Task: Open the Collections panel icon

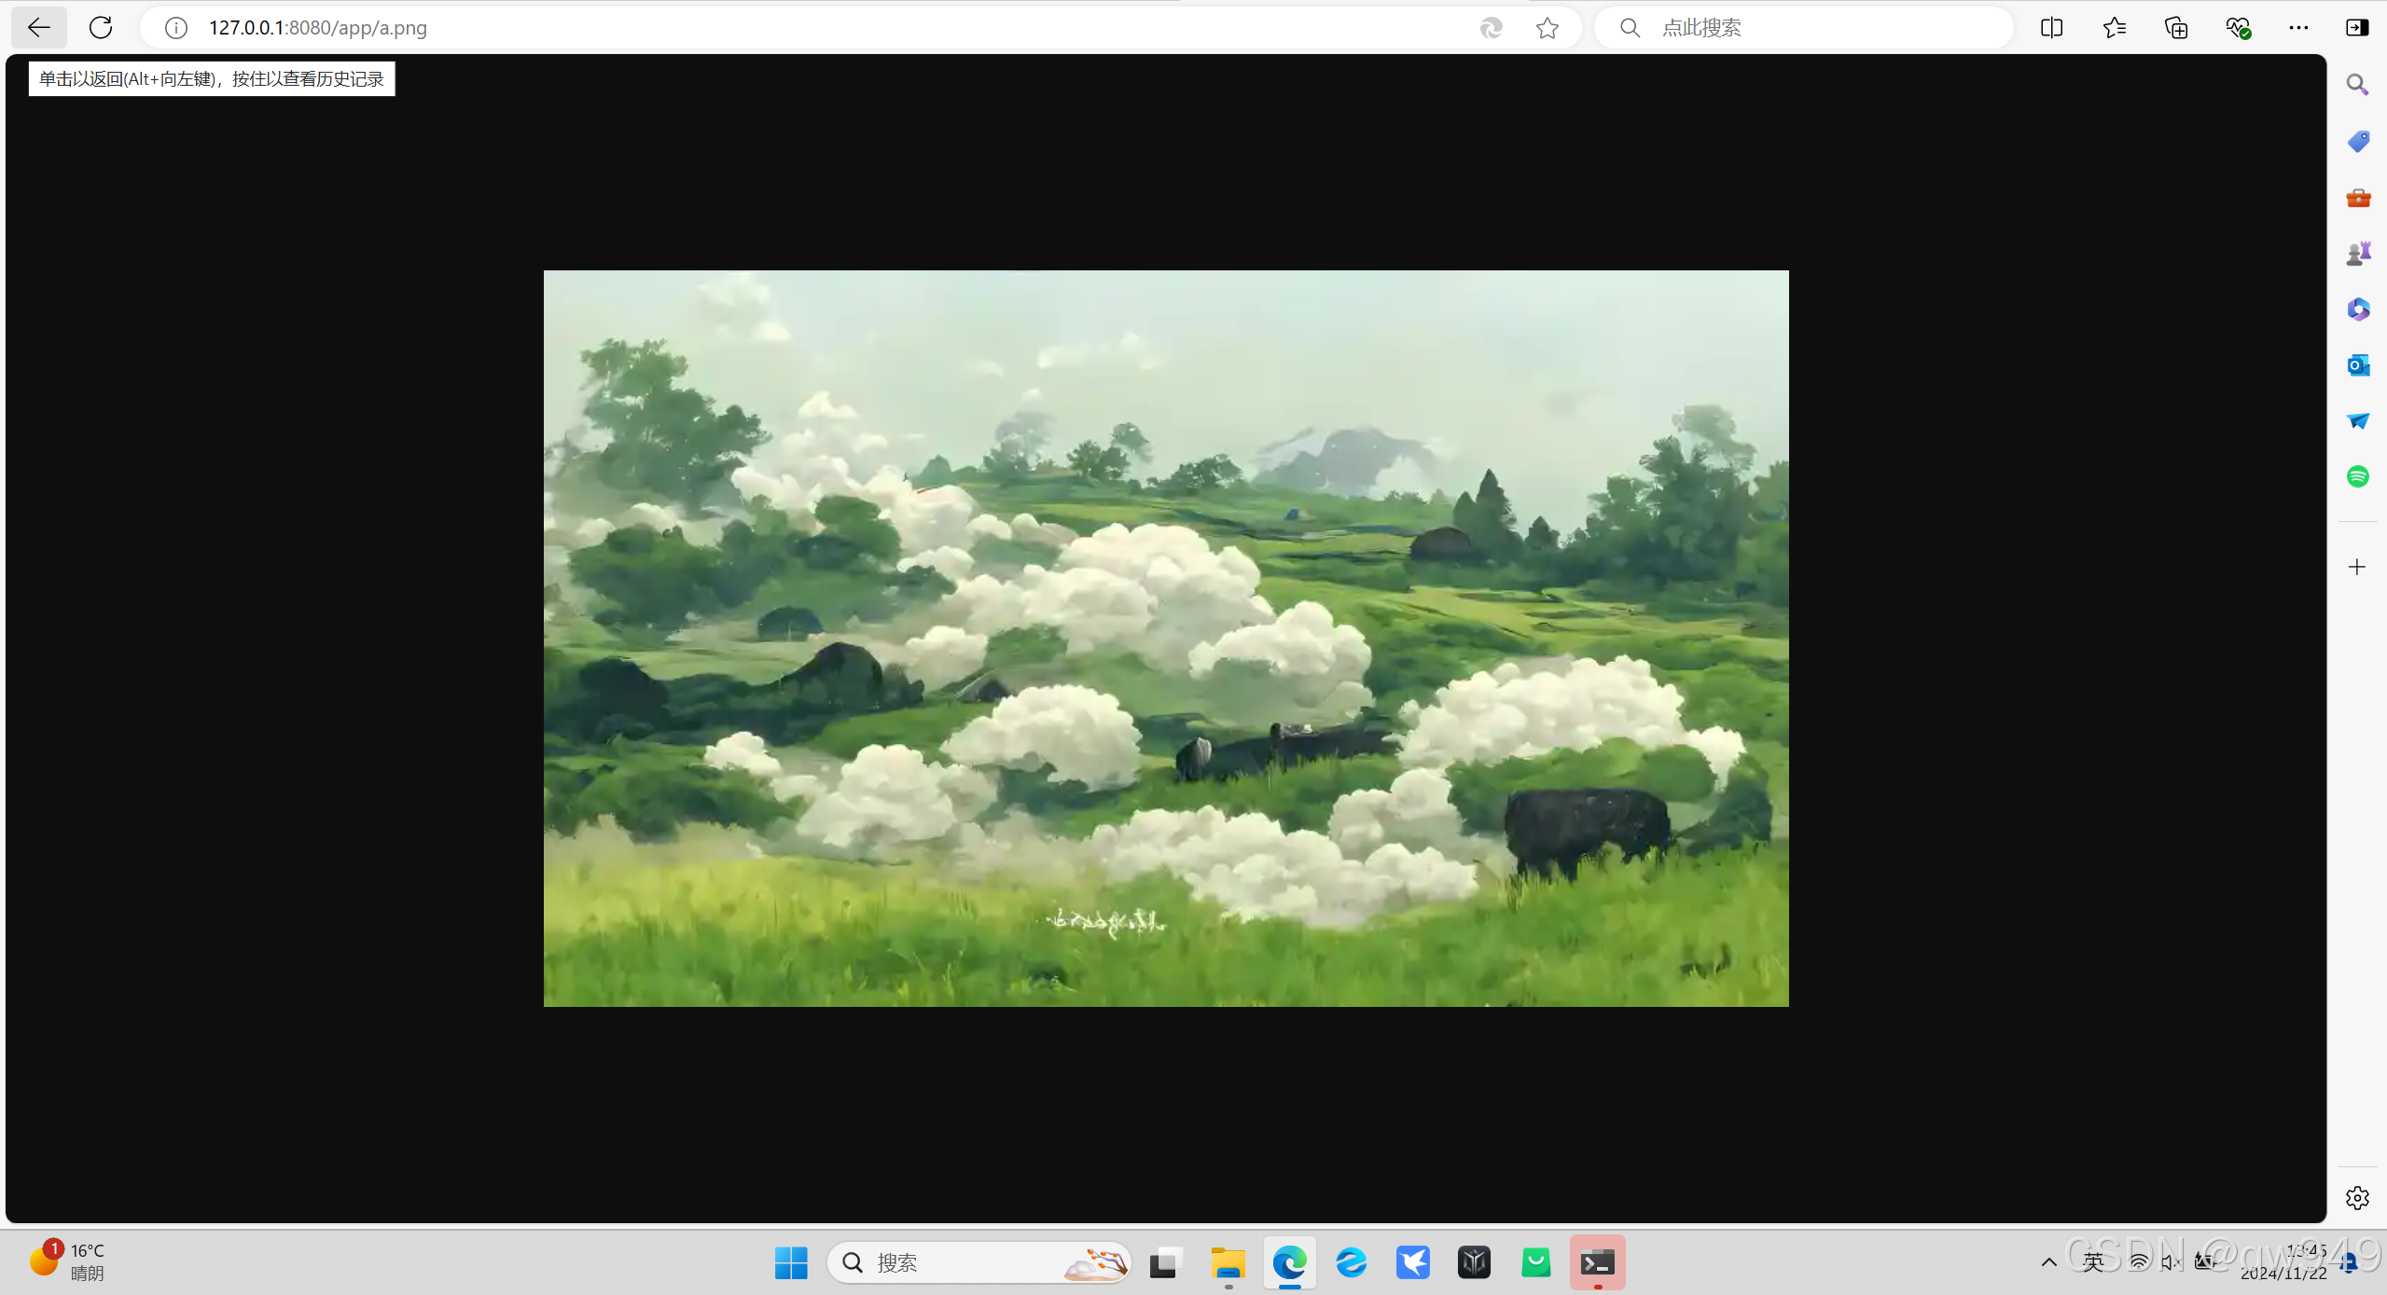Action: (2176, 28)
